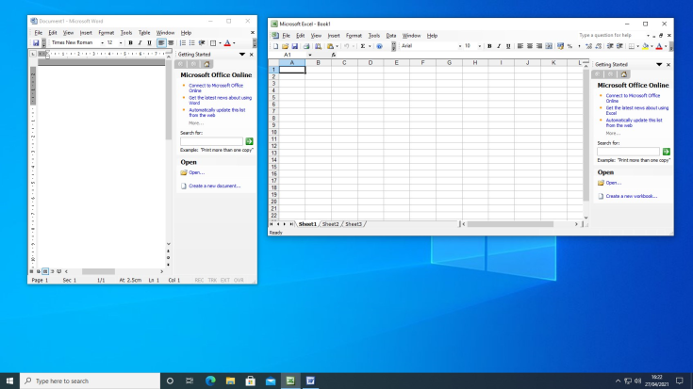Click Currency style icon in Excel
Image resolution: width=693 pixels, height=389 pixels.
(560, 46)
